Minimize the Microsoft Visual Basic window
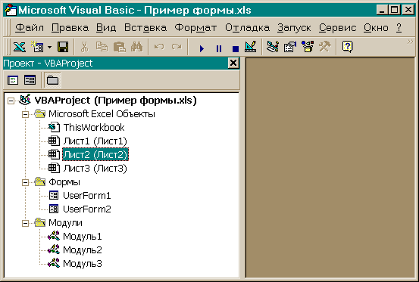419x282 pixels. [382, 10]
